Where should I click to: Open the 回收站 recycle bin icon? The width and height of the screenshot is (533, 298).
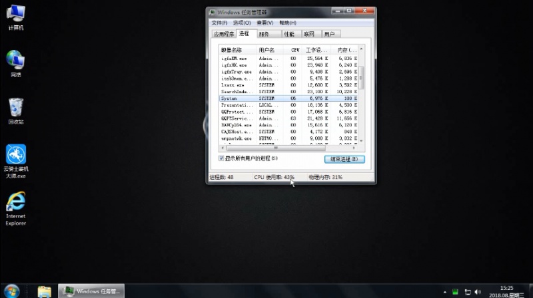click(15, 111)
